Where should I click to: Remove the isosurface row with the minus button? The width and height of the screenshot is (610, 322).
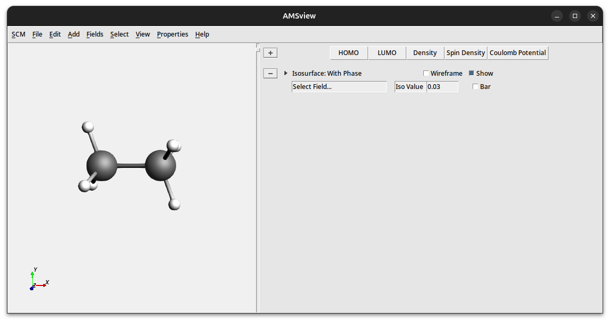[x=270, y=74]
